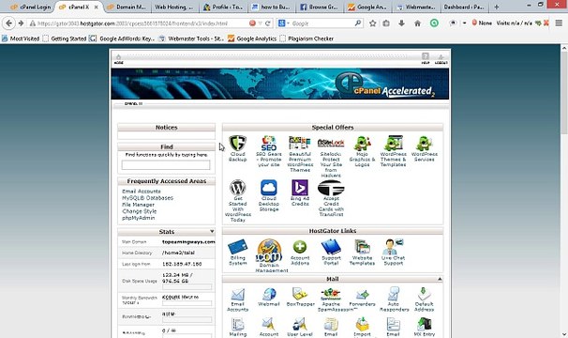Close the cPanel X tab
This screenshot has width=568, height=338.
click(x=96, y=7)
